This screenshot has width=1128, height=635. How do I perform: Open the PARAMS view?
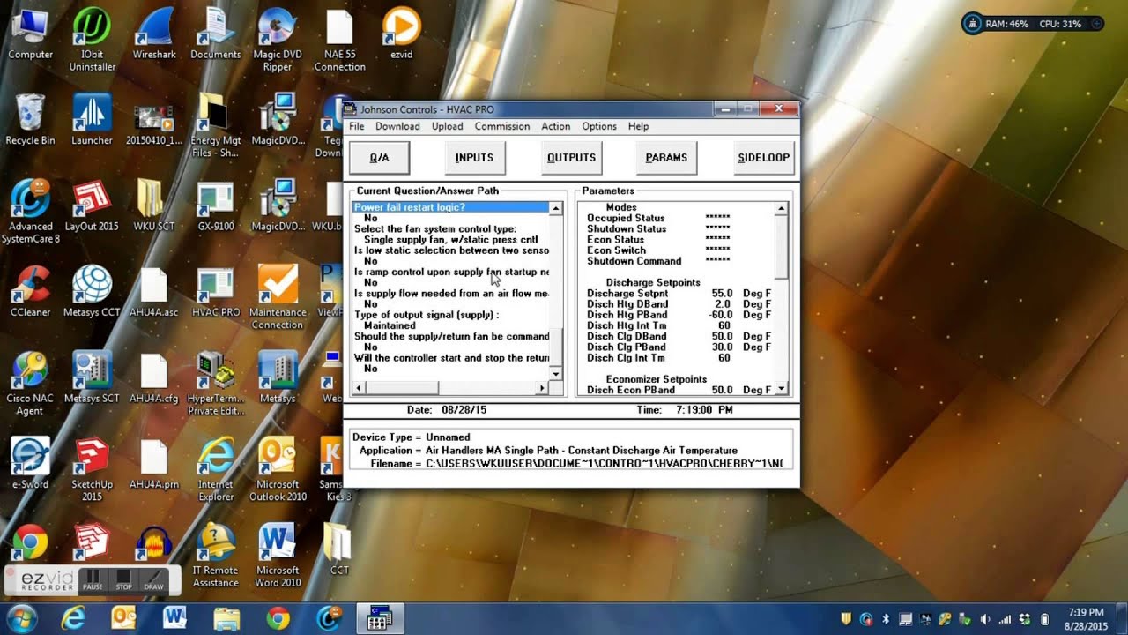point(666,158)
